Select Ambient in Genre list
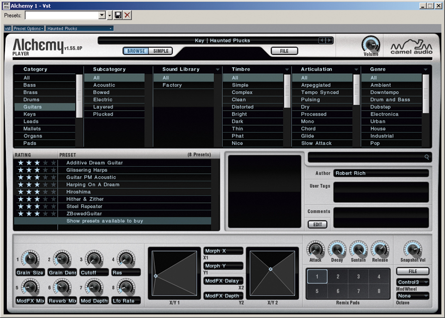 (x=392, y=85)
